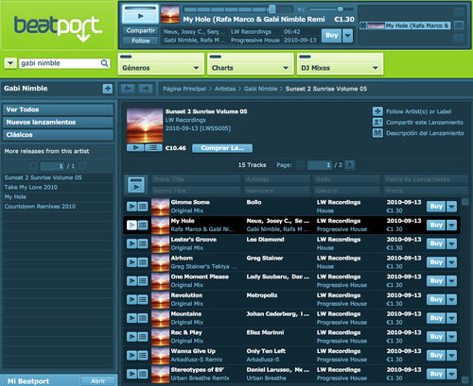Open the Take My Love 2010 release link
Screen dimensions: 473x386
[x=31, y=187]
